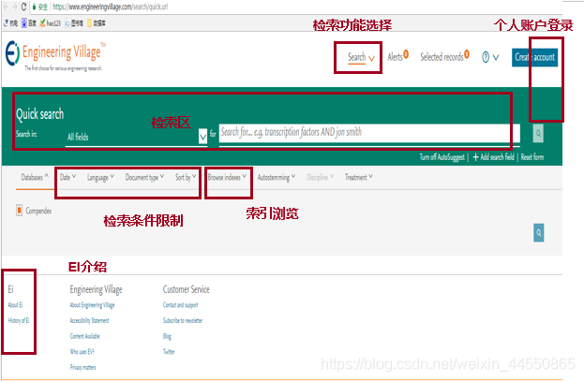
Task: Open the Discipline filter
Action: point(321,177)
